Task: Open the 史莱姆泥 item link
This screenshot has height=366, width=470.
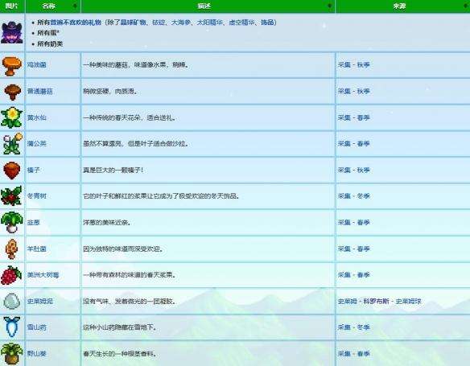Action: coord(40,301)
